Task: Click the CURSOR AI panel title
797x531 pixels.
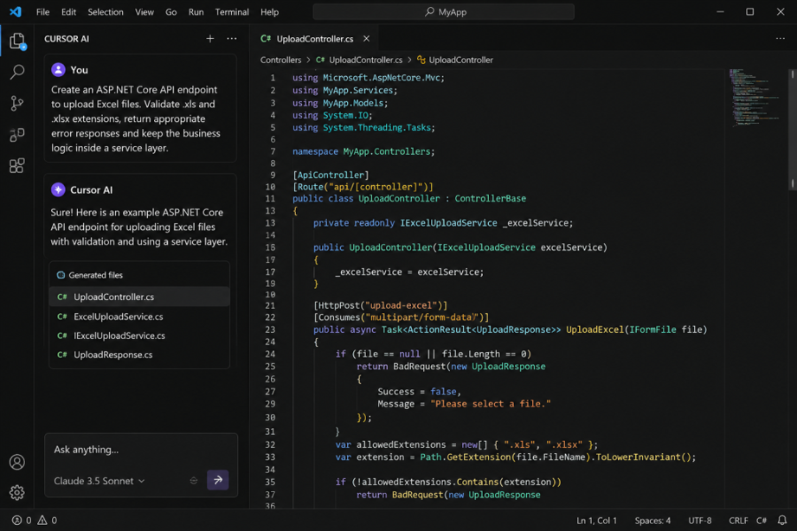Action: [x=67, y=39]
